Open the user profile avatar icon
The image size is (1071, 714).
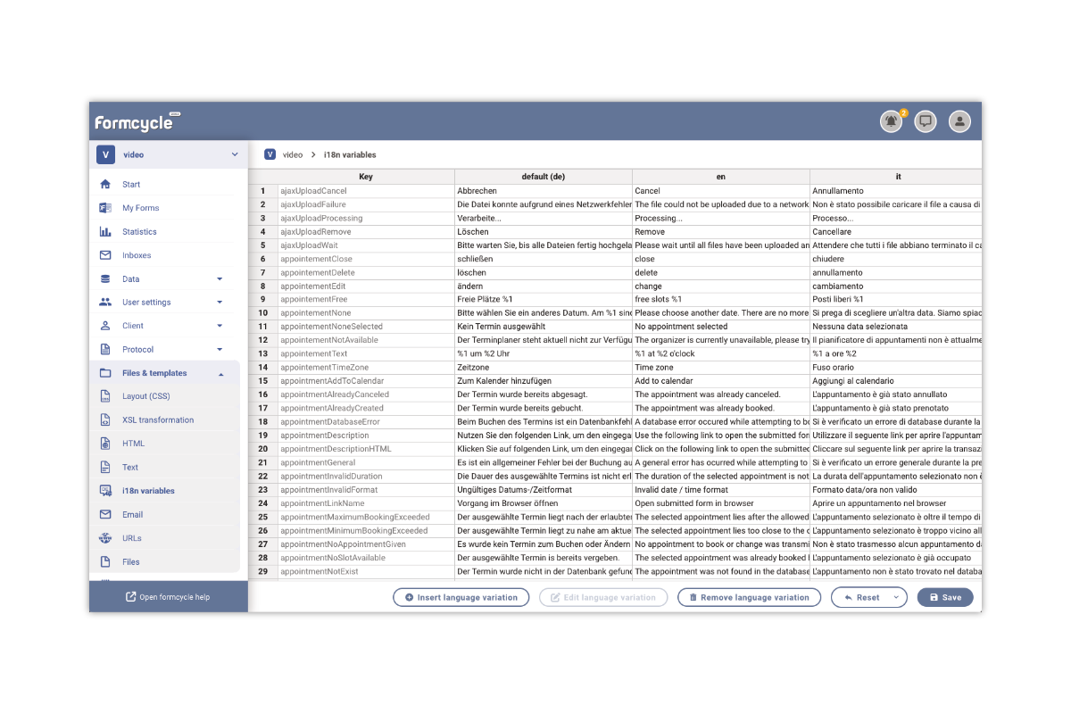click(959, 121)
